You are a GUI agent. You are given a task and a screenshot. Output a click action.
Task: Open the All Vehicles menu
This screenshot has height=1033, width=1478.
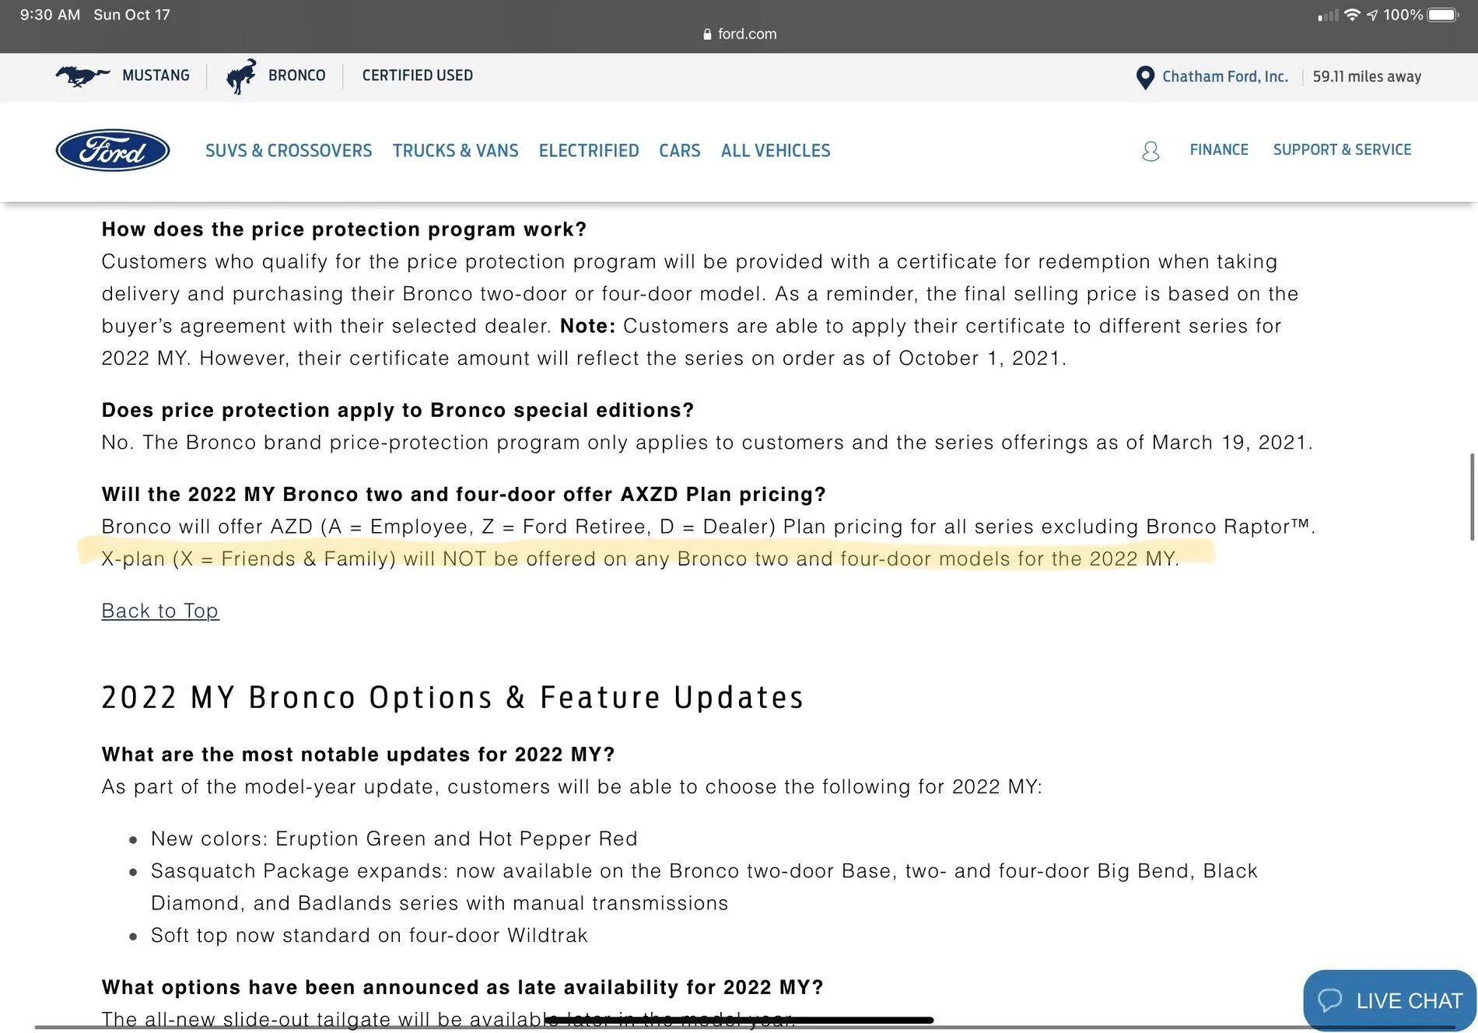click(x=776, y=150)
